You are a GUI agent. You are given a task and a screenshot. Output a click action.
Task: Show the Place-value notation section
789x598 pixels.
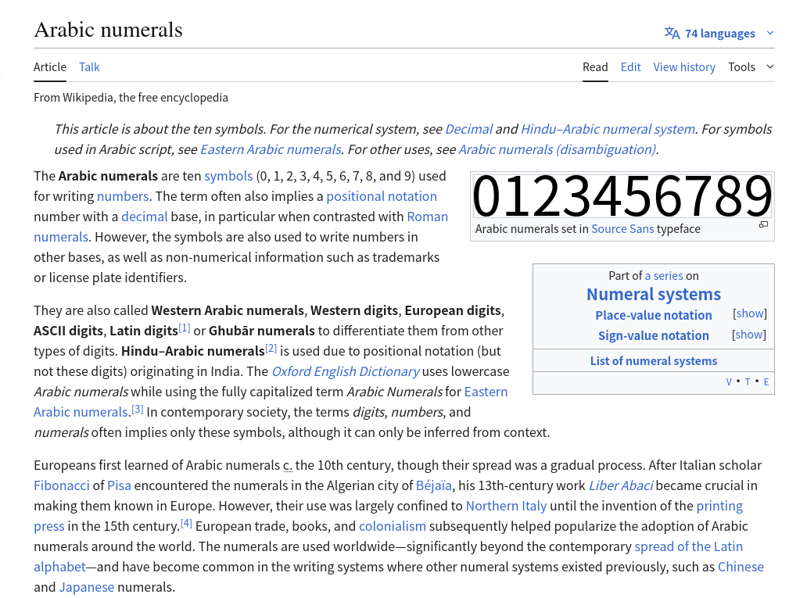point(749,313)
